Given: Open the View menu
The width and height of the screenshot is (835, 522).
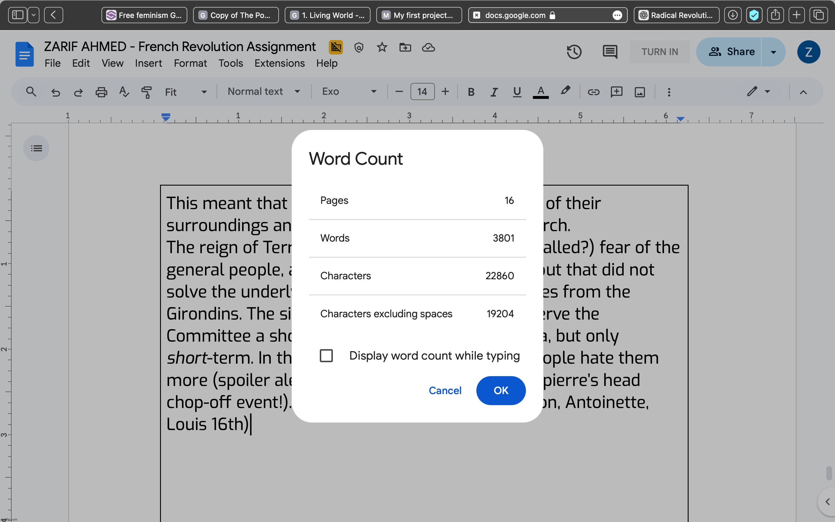Looking at the screenshot, I should point(112,63).
